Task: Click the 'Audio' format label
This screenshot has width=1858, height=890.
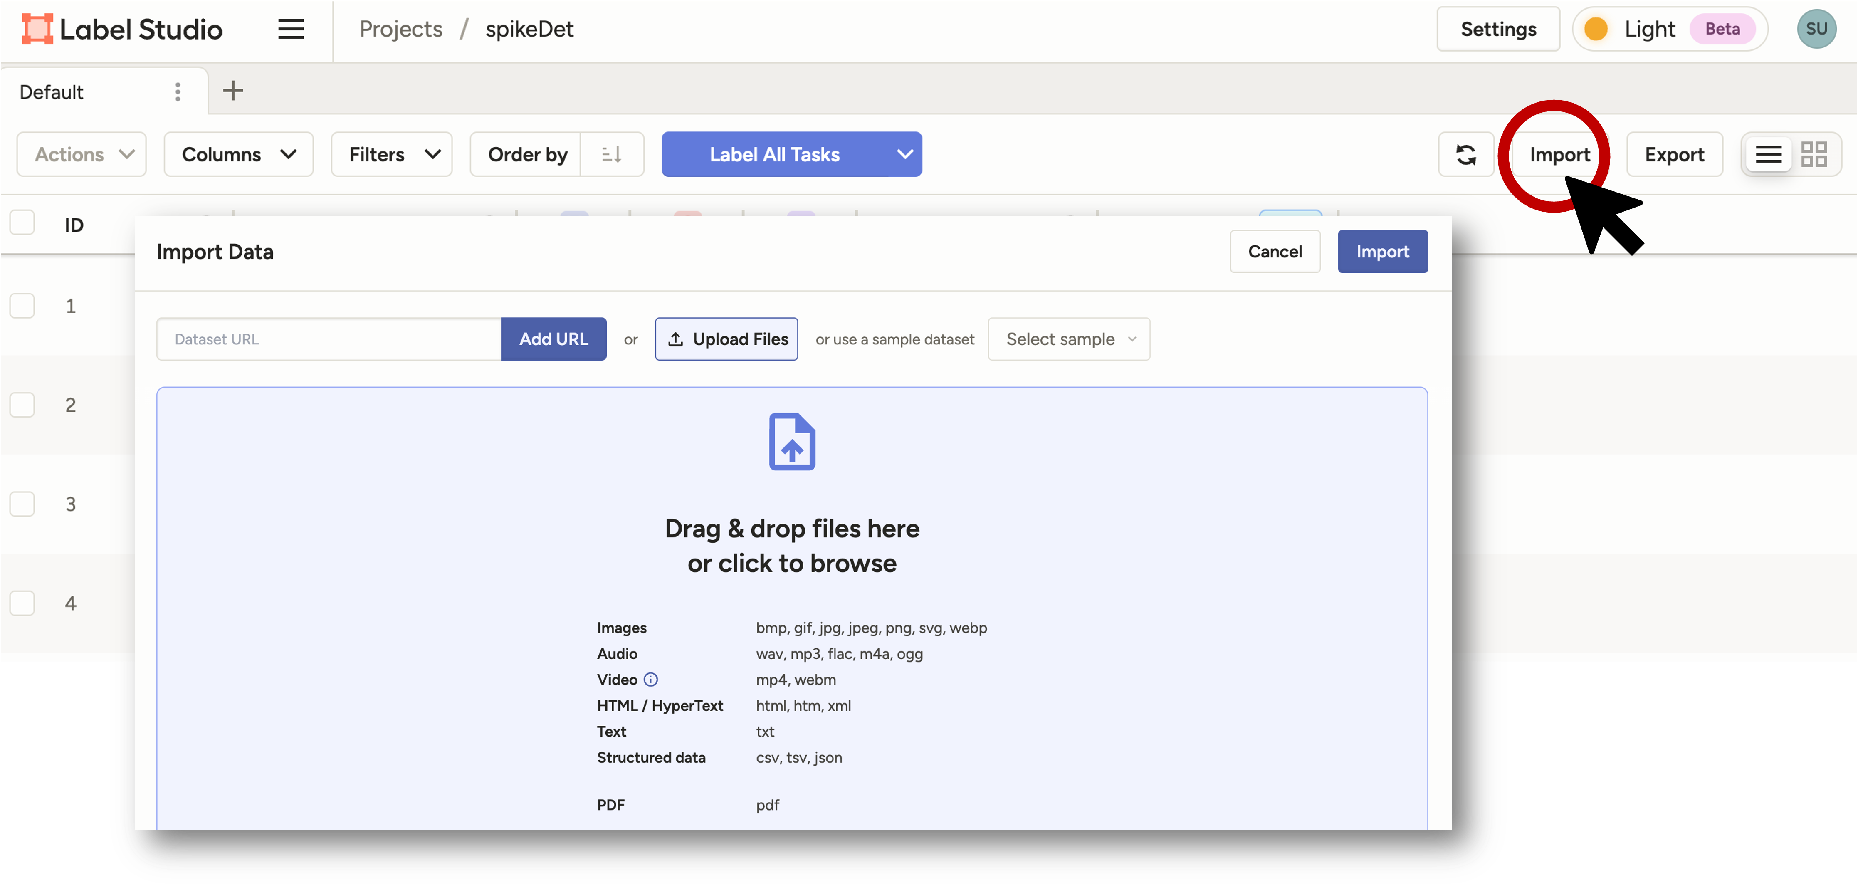Action: pyautogui.click(x=617, y=653)
